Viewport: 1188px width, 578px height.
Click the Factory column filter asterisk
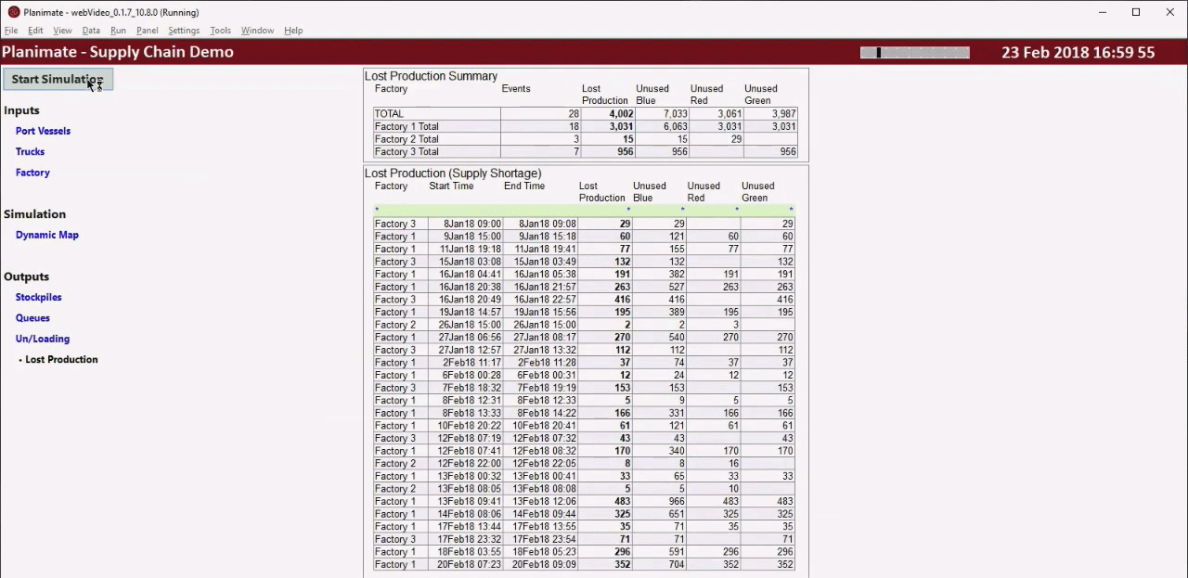coord(377,211)
